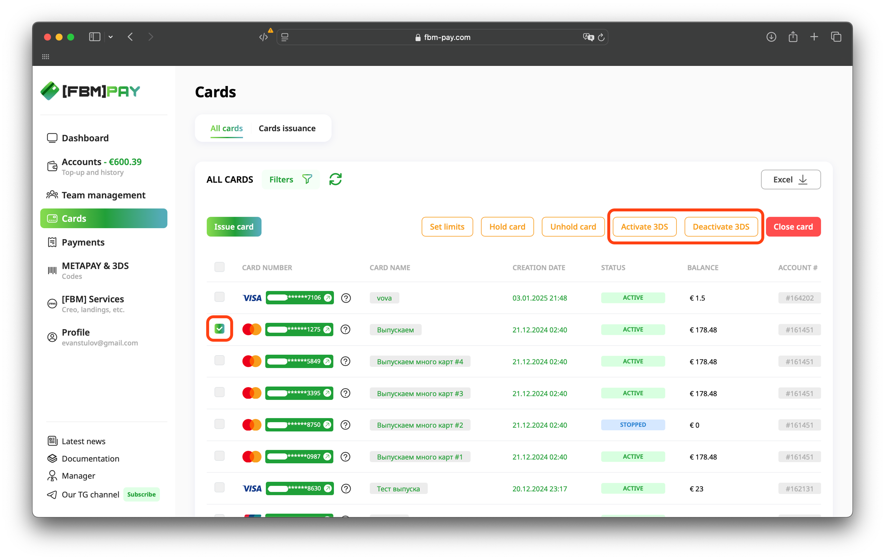Open the Excel export button

click(x=791, y=179)
